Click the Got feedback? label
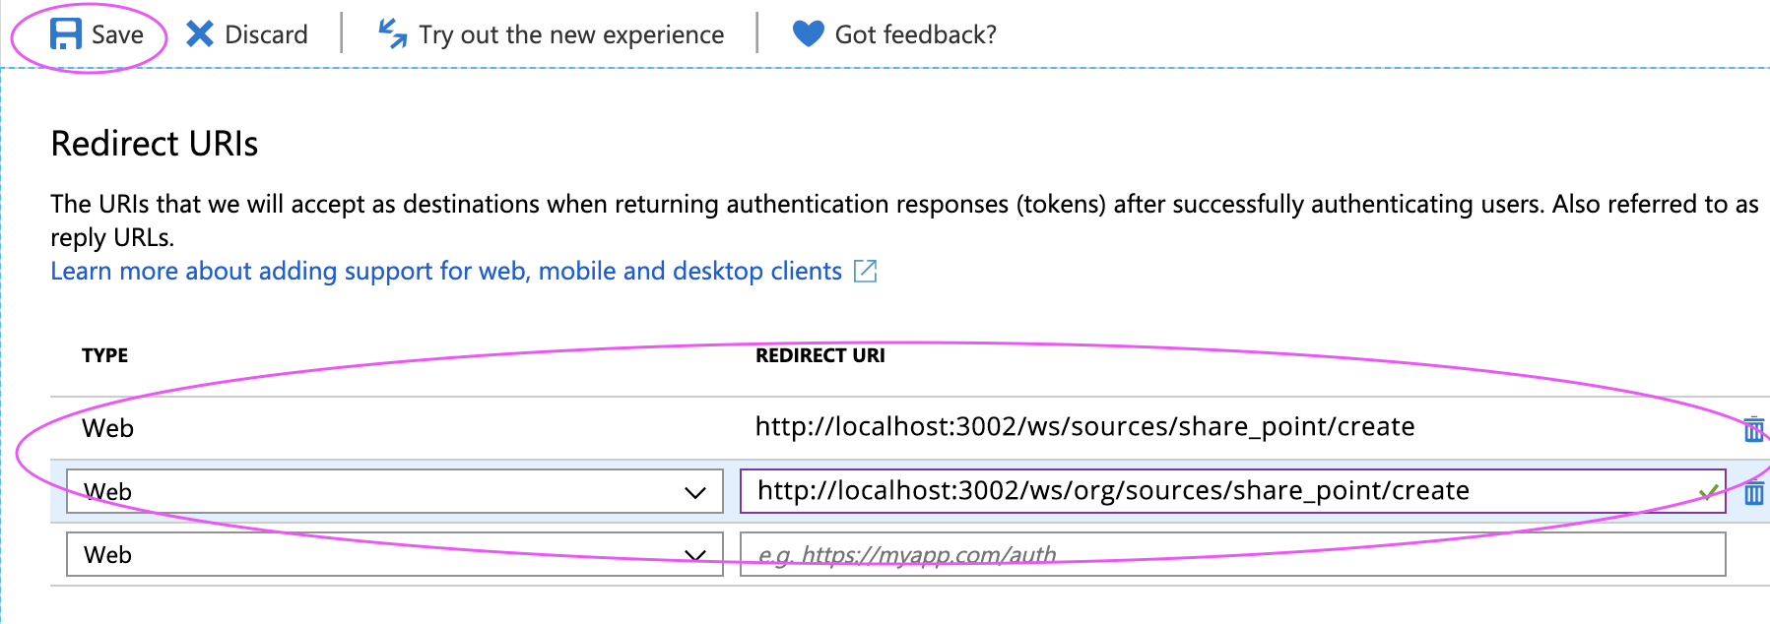Image resolution: width=1770 pixels, height=624 pixels. (x=915, y=34)
